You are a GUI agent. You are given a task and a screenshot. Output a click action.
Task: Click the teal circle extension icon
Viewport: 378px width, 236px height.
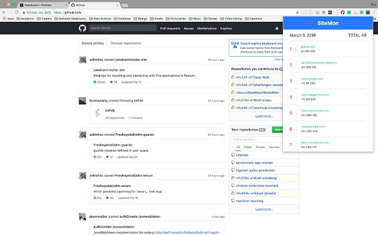[349, 12]
